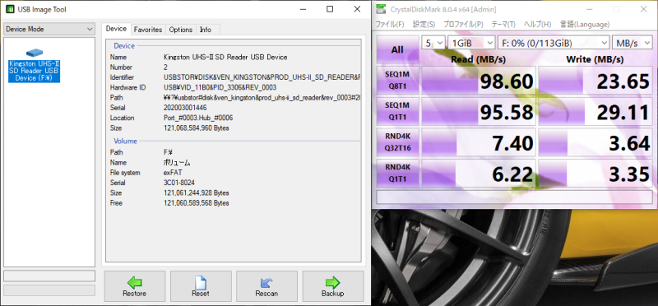The height and width of the screenshot is (306, 658).
Task: Click the device name Kingston UHS-II SD Reader
Action: (x=225, y=57)
